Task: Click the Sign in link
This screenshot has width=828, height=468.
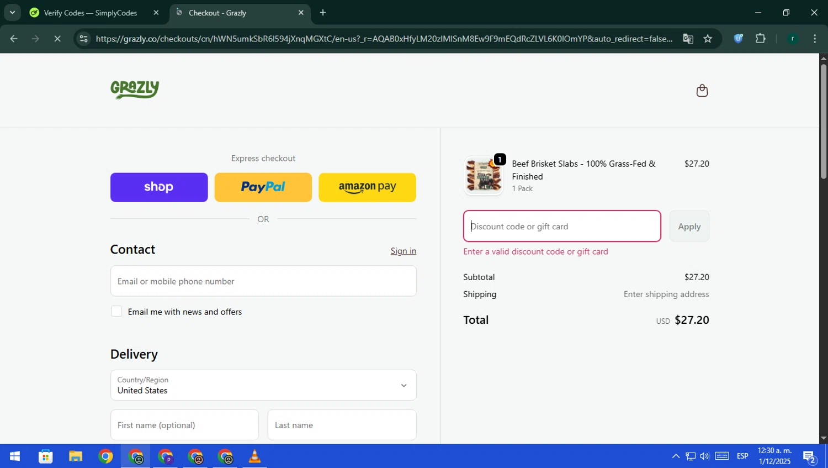Action: tap(404, 251)
